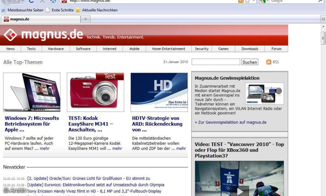Open Zur Gewinnspielaktion auf magnus.de link

tap(231, 122)
